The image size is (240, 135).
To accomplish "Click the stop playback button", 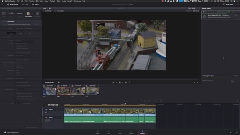I will (x=120, y=82).
